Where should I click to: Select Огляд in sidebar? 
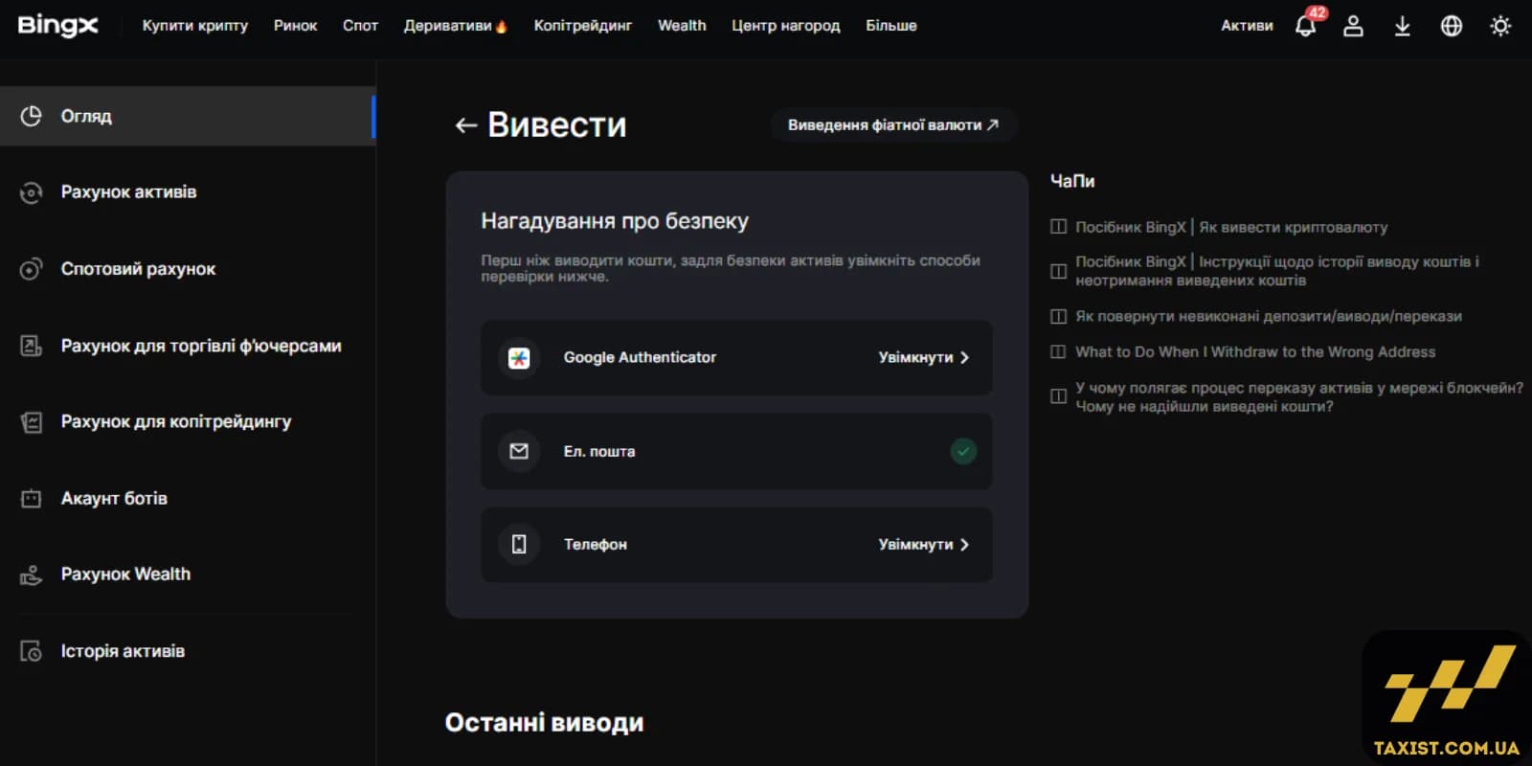[188, 116]
